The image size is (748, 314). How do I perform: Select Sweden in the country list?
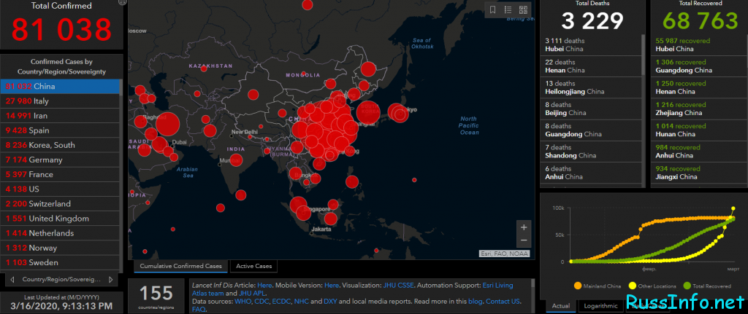(x=60, y=263)
